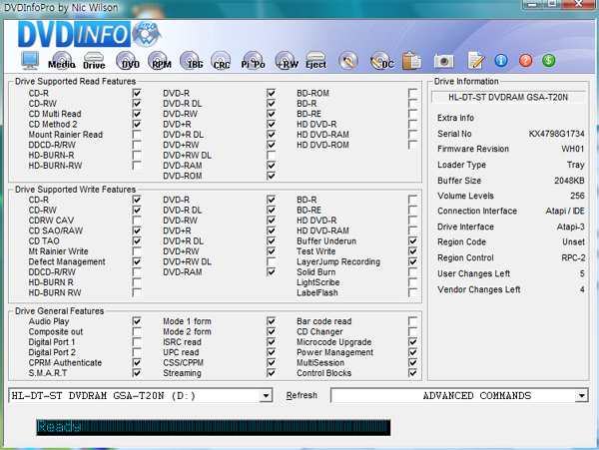599x450 pixels.
Task: Toggle DVD-ROM read checkbox
Action: (x=271, y=176)
